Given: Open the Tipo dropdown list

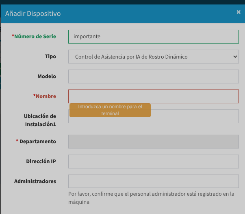Looking at the screenshot, I should [153, 57].
